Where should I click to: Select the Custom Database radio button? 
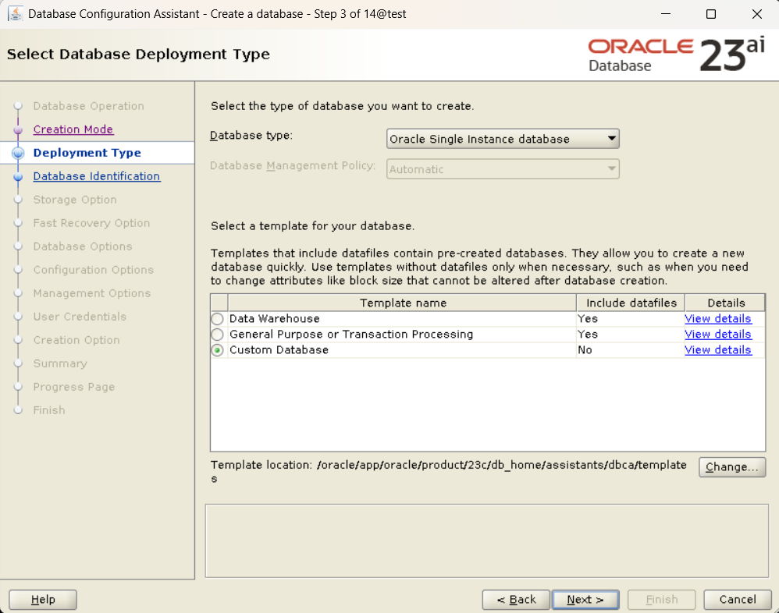(217, 350)
